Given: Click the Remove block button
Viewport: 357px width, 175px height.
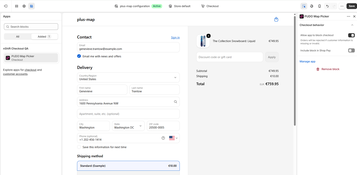Looking at the screenshot, I should click(x=328, y=69).
